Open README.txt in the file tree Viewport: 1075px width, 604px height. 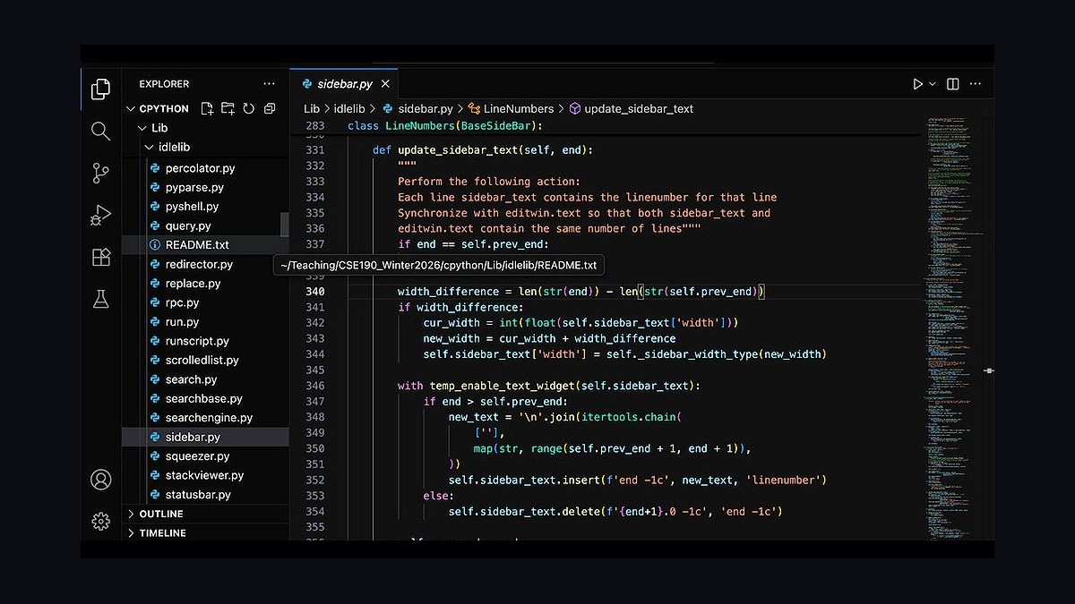click(197, 245)
